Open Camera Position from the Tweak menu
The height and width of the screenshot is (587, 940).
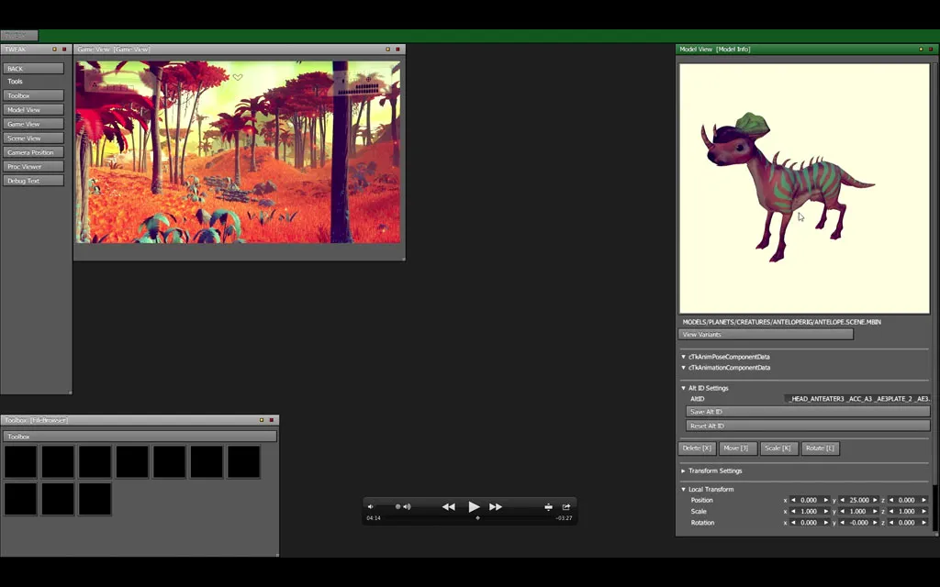pos(33,152)
